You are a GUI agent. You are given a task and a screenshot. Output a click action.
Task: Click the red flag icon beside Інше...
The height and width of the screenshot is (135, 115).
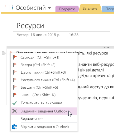(15, 95)
